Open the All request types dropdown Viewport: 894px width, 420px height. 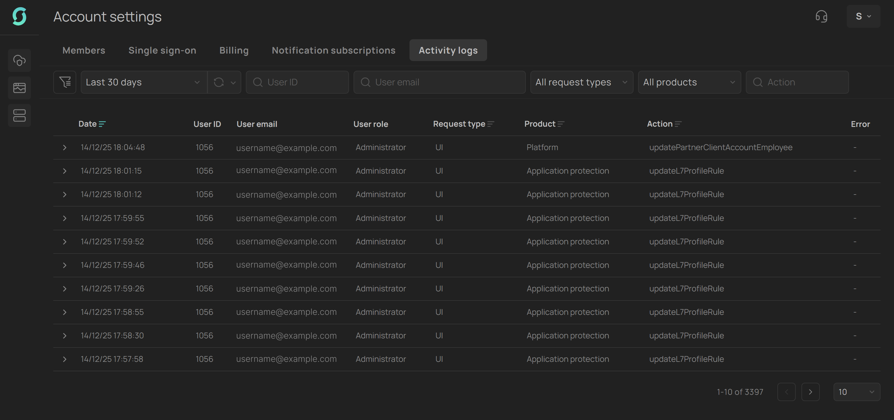point(581,82)
